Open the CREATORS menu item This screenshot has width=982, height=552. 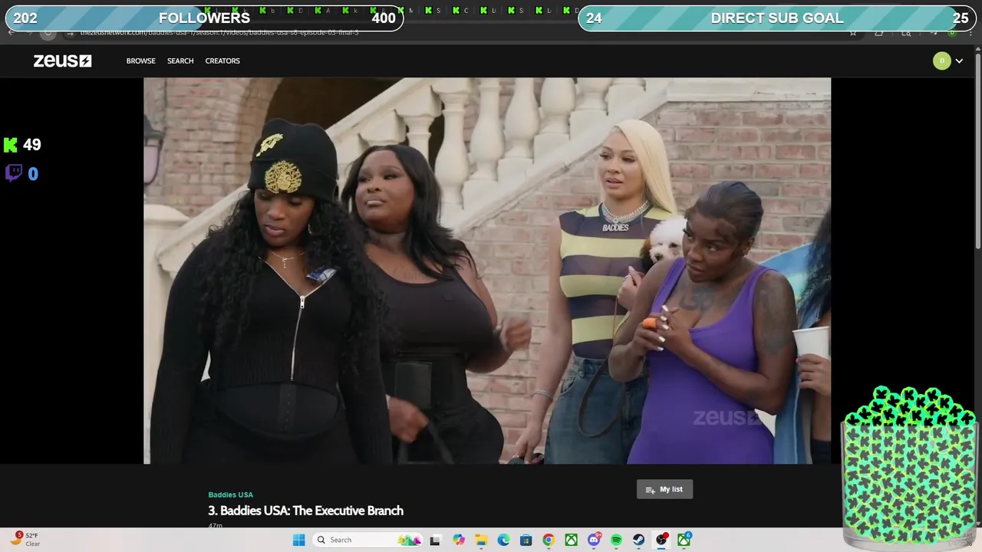point(222,61)
